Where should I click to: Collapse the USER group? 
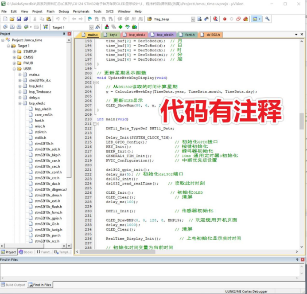[x=14, y=69]
